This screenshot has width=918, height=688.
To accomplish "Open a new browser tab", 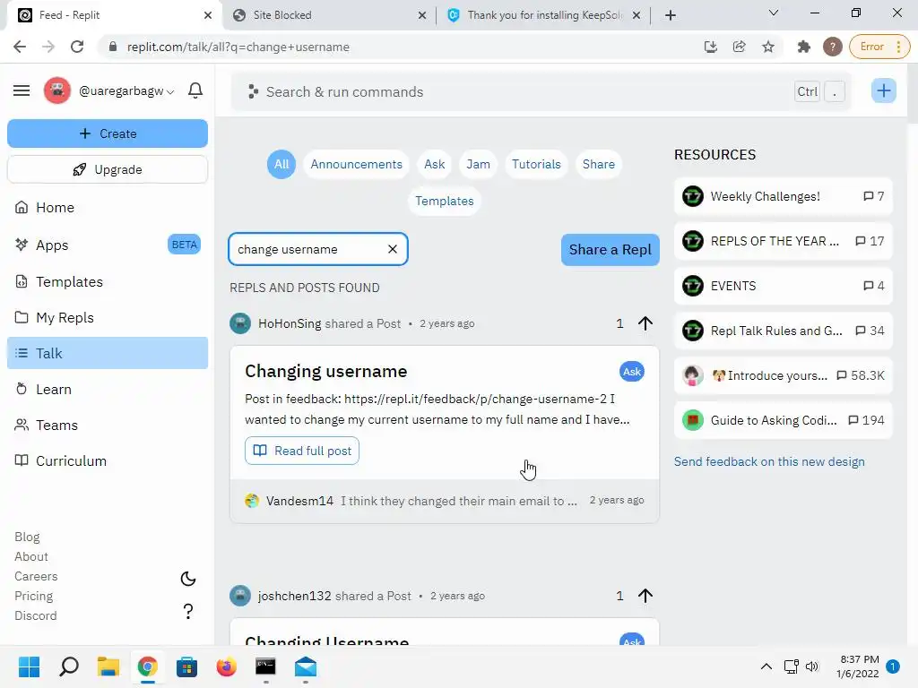I will [x=671, y=15].
